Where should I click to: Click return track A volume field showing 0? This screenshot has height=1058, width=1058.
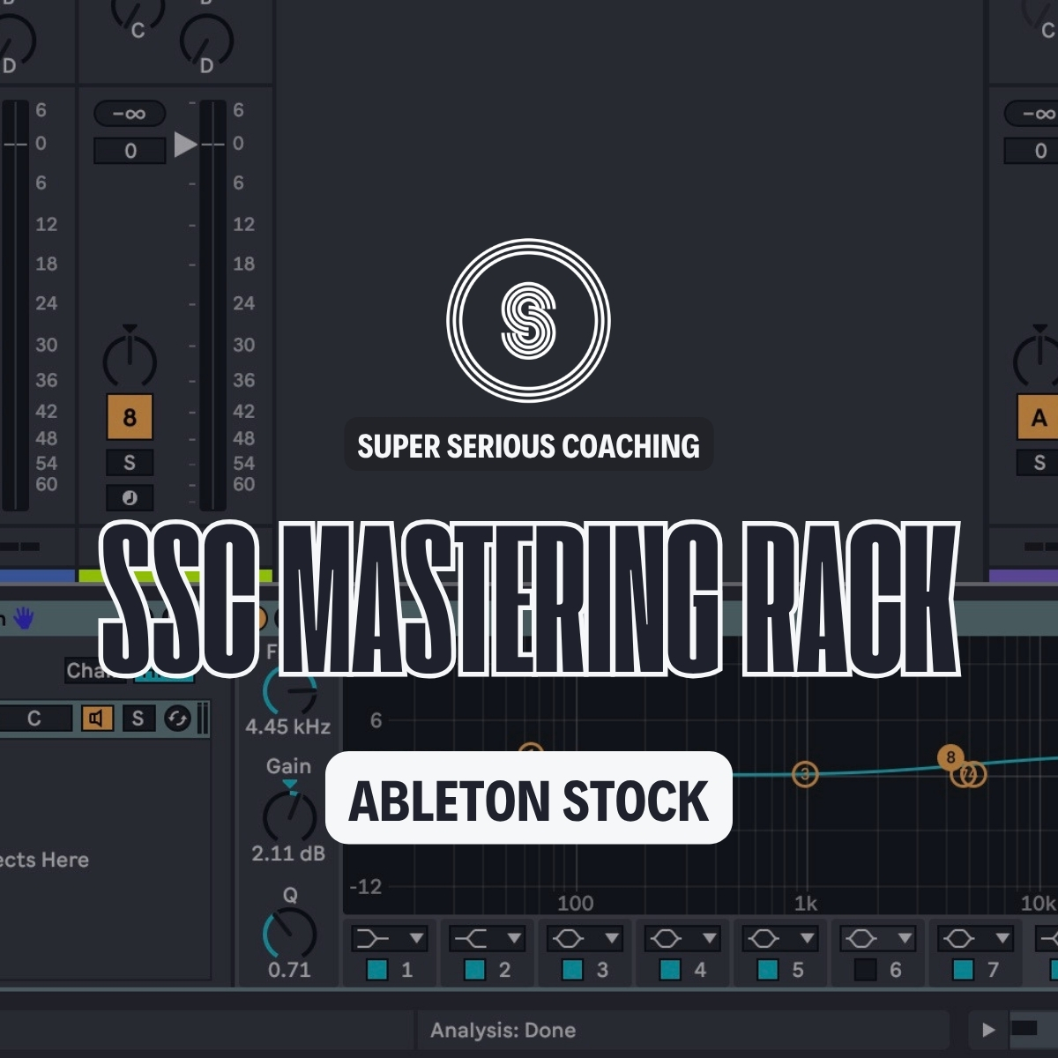click(x=1032, y=151)
